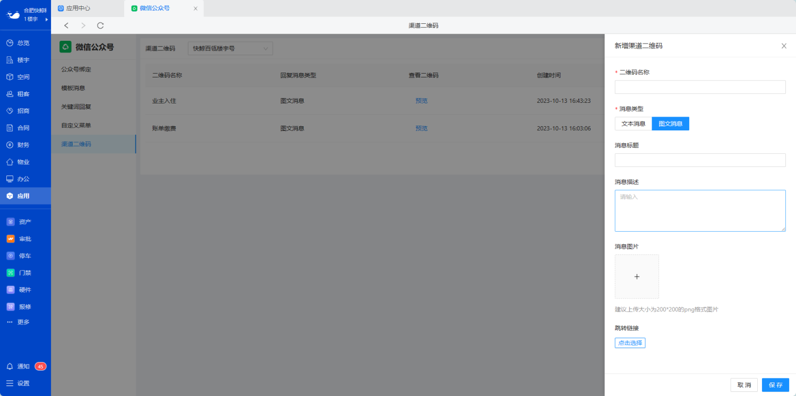Close the 微信公众号 tab with its X
Screen dimensions: 796x396
point(195,8)
